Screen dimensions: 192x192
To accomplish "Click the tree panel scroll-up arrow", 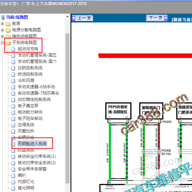I will tap(67, 16).
